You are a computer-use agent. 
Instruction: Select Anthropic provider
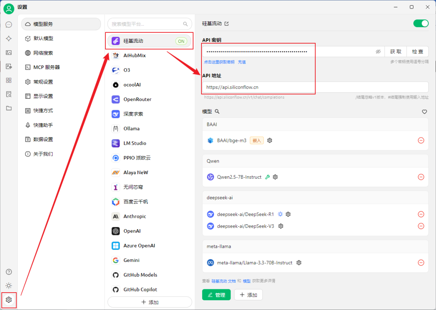[150, 217]
